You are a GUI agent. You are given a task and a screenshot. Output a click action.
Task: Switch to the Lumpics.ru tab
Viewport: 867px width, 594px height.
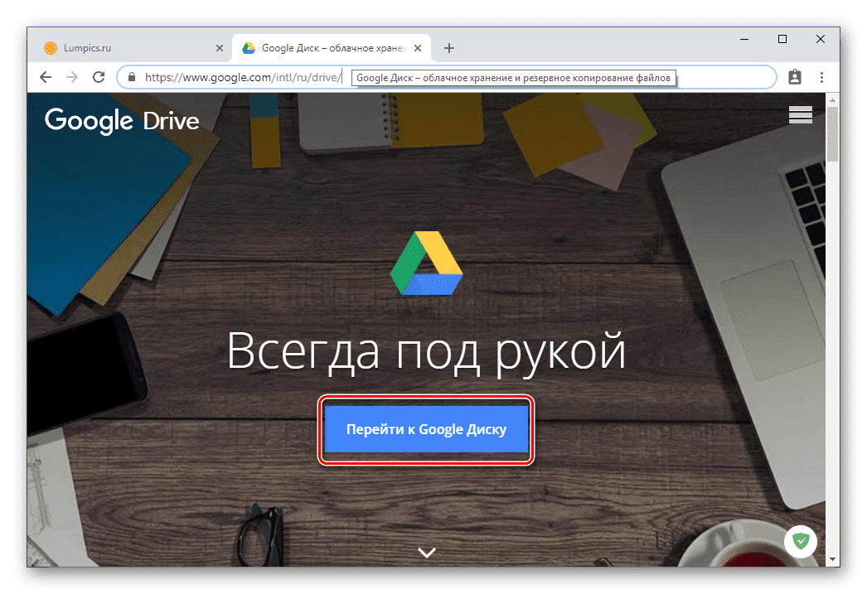132,48
